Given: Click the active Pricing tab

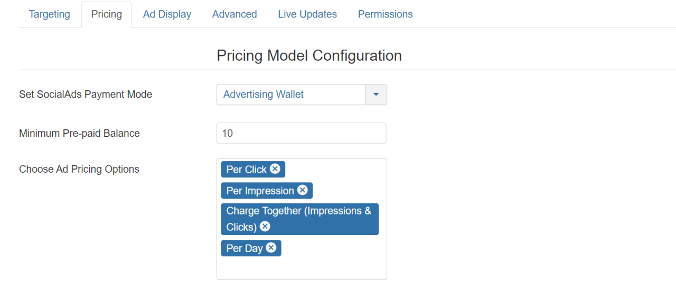Looking at the screenshot, I should [107, 14].
